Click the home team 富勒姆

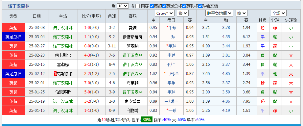(x=63, y=64)
